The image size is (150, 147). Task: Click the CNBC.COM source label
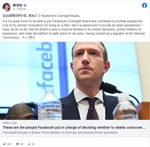point(10,123)
